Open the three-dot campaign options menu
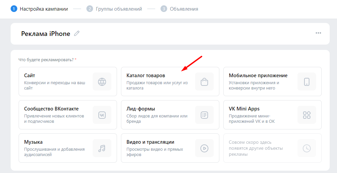Screen dimensions: 337x173 click(x=318, y=33)
